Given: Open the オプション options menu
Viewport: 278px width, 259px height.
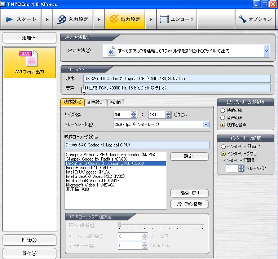Looking at the screenshot, I should tap(255, 19).
